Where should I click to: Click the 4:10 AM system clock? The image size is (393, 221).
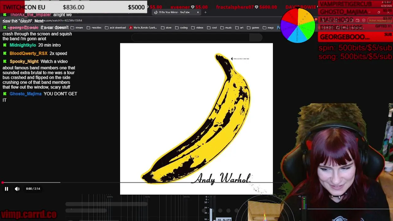click(x=386, y=2)
